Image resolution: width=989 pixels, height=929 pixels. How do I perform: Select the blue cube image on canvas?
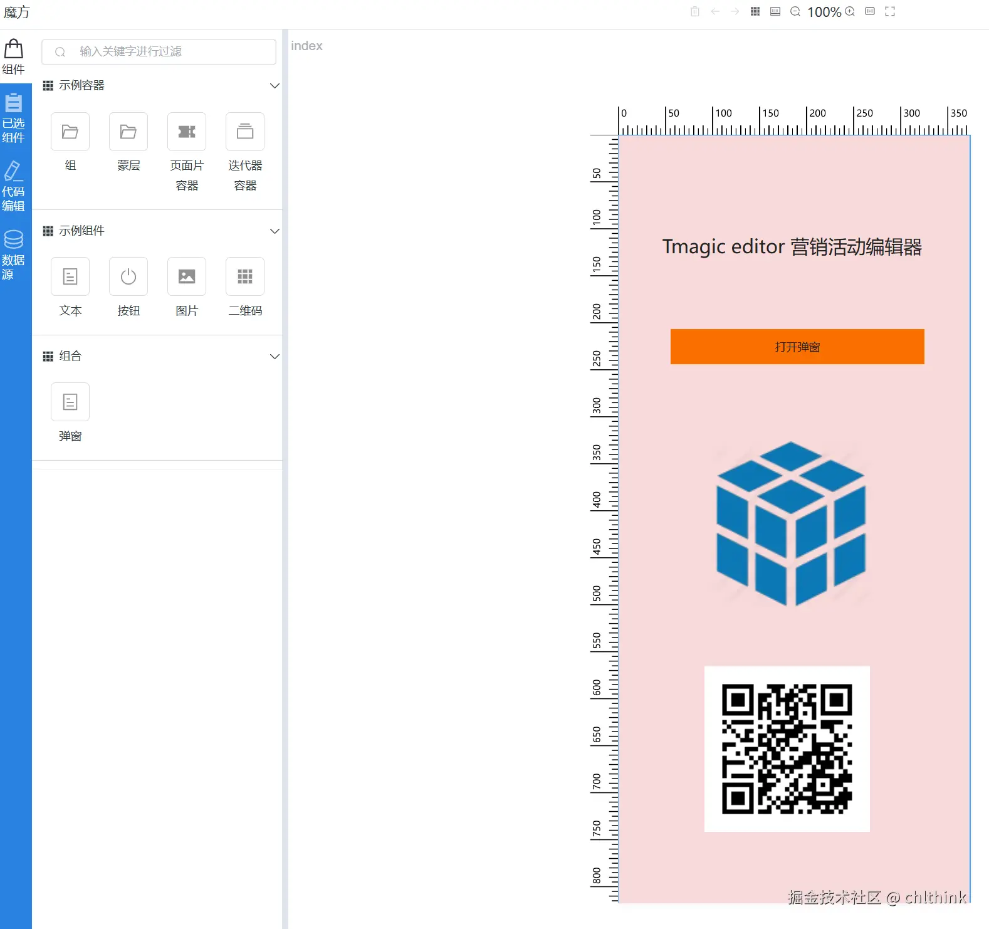(x=791, y=524)
